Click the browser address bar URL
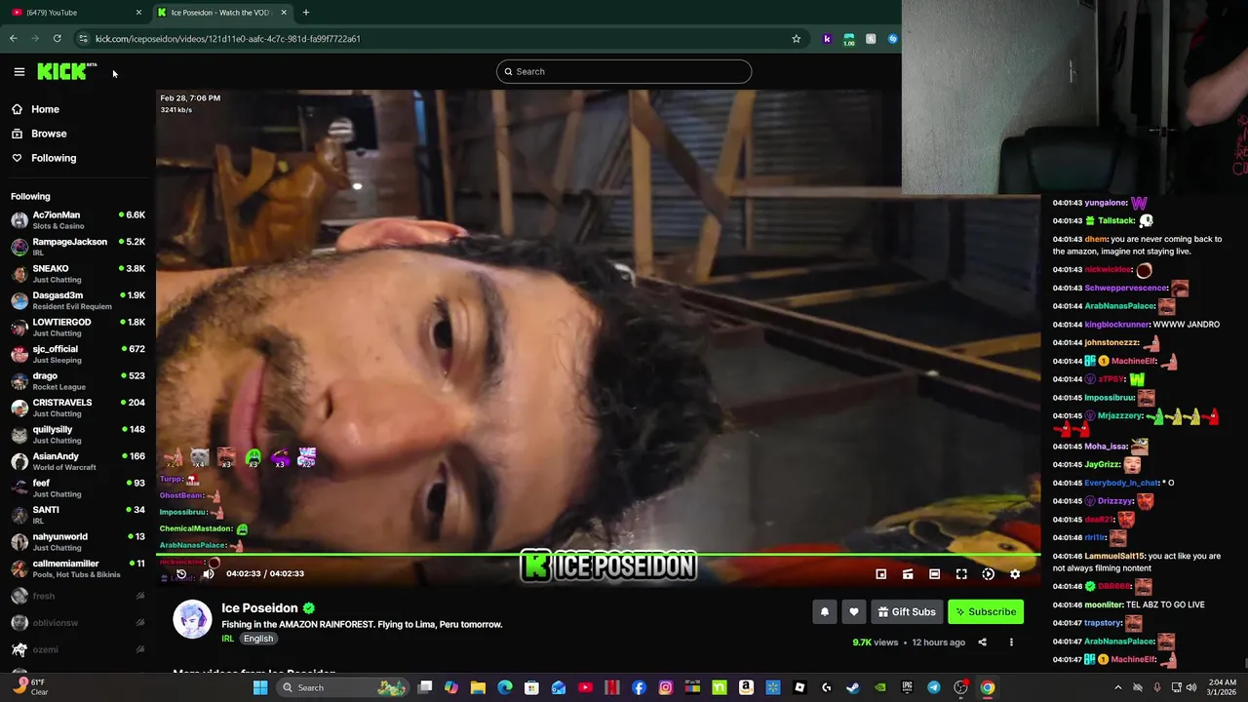The image size is (1248, 702). (x=228, y=39)
